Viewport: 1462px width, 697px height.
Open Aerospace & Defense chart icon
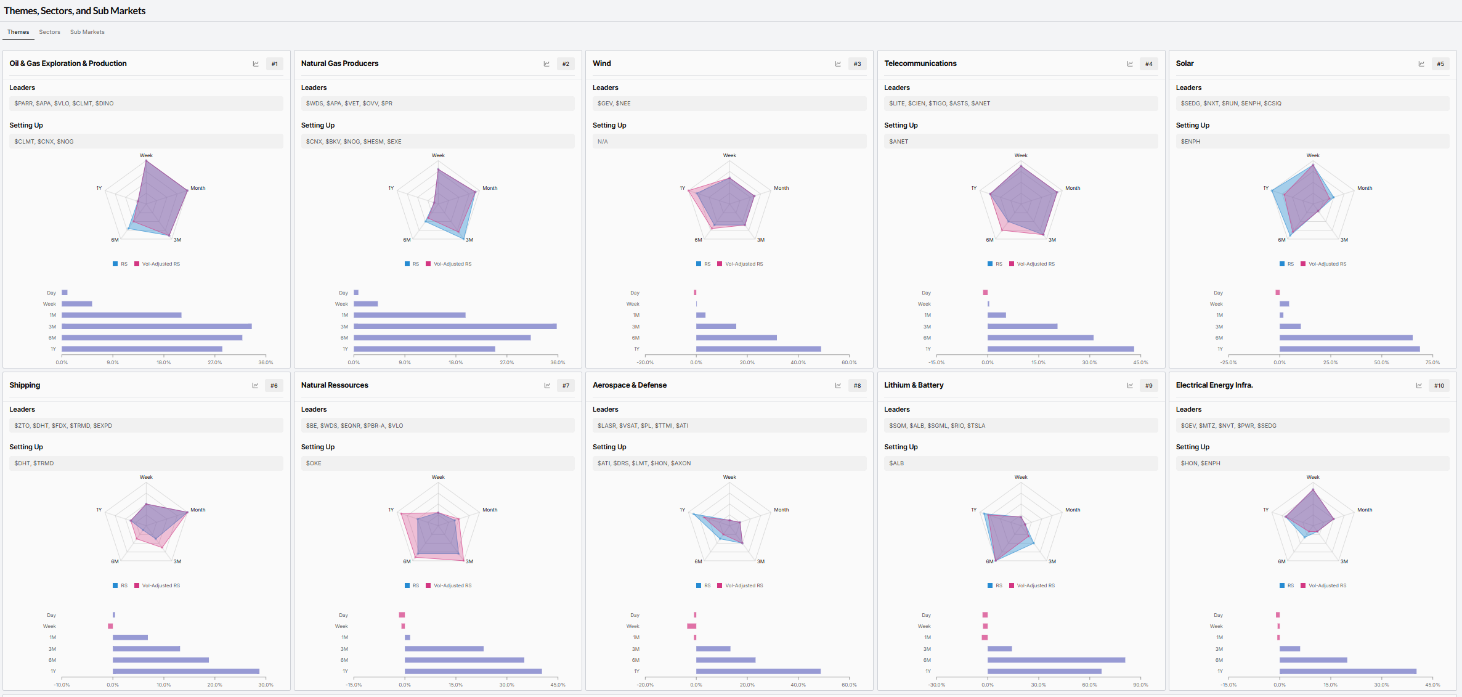coord(838,386)
